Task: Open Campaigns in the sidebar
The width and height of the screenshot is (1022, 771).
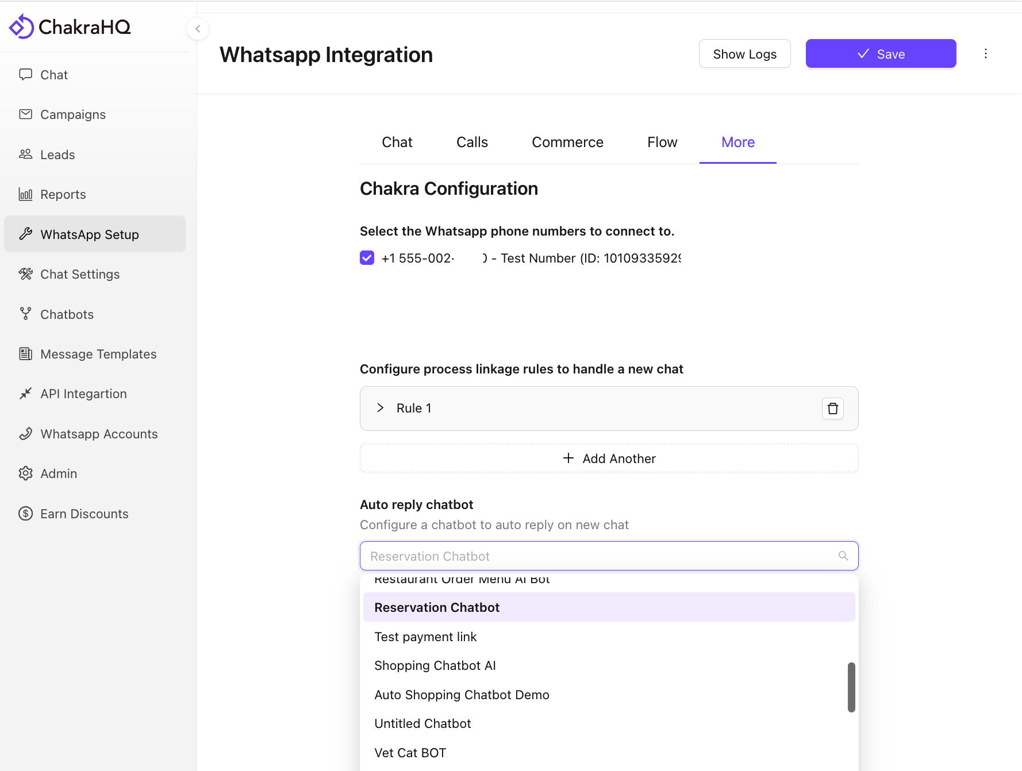Action: pyautogui.click(x=95, y=114)
